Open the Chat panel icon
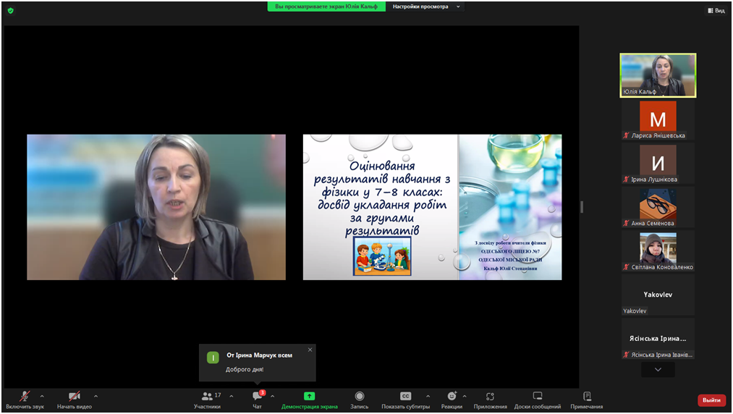The image size is (733, 414). pyautogui.click(x=257, y=396)
